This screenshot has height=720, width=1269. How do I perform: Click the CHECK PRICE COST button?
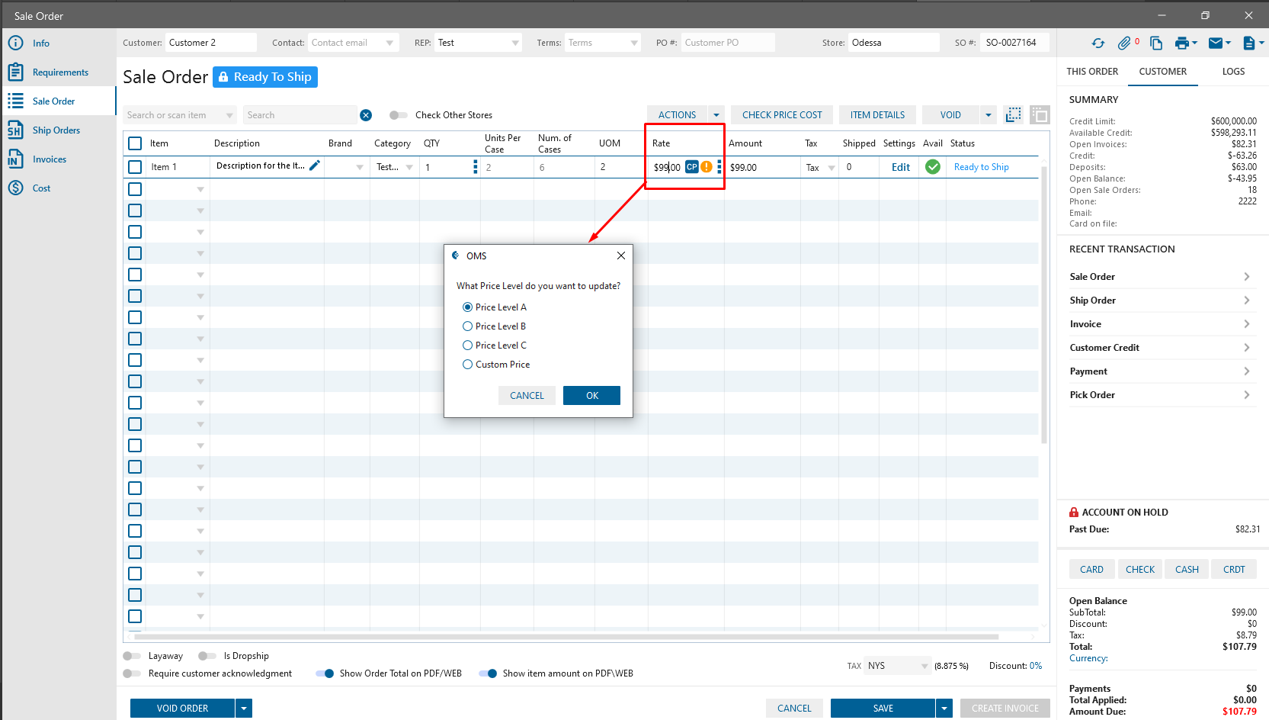pyautogui.click(x=782, y=115)
